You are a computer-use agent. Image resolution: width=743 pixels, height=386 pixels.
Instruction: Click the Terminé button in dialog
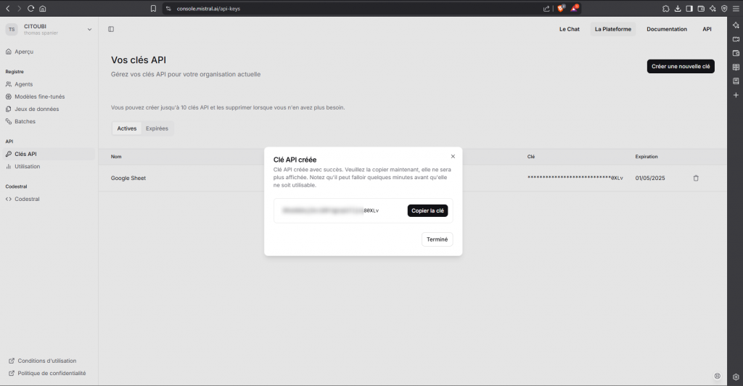[437, 239]
